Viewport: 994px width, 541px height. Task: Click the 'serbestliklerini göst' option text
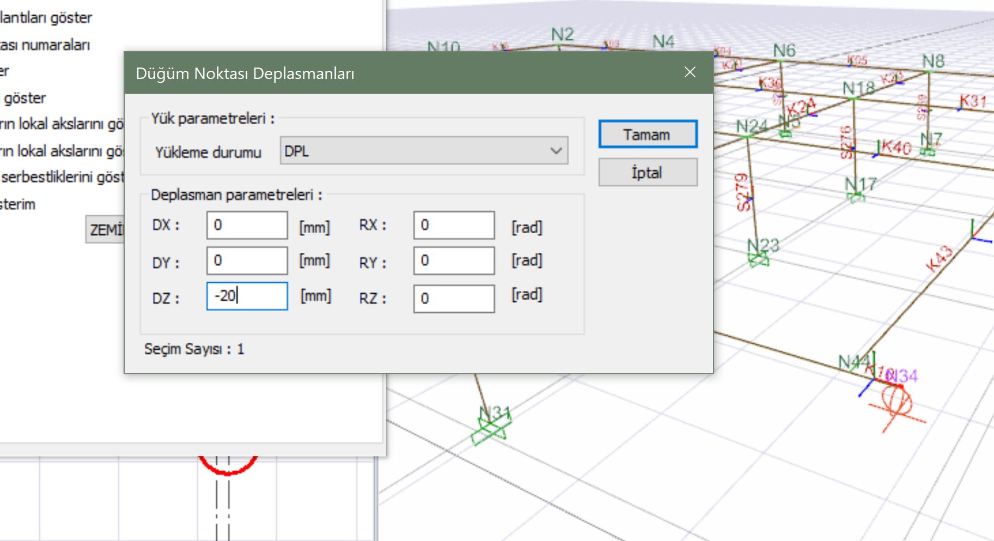[x=63, y=177]
